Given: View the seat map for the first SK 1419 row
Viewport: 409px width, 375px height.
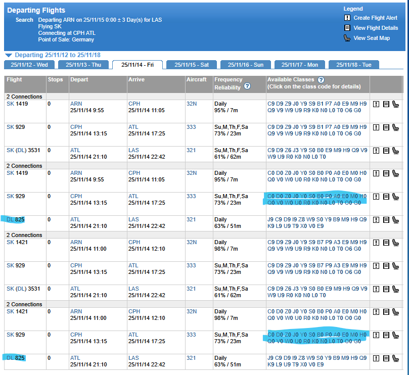Looking at the screenshot, I should click(x=395, y=104).
